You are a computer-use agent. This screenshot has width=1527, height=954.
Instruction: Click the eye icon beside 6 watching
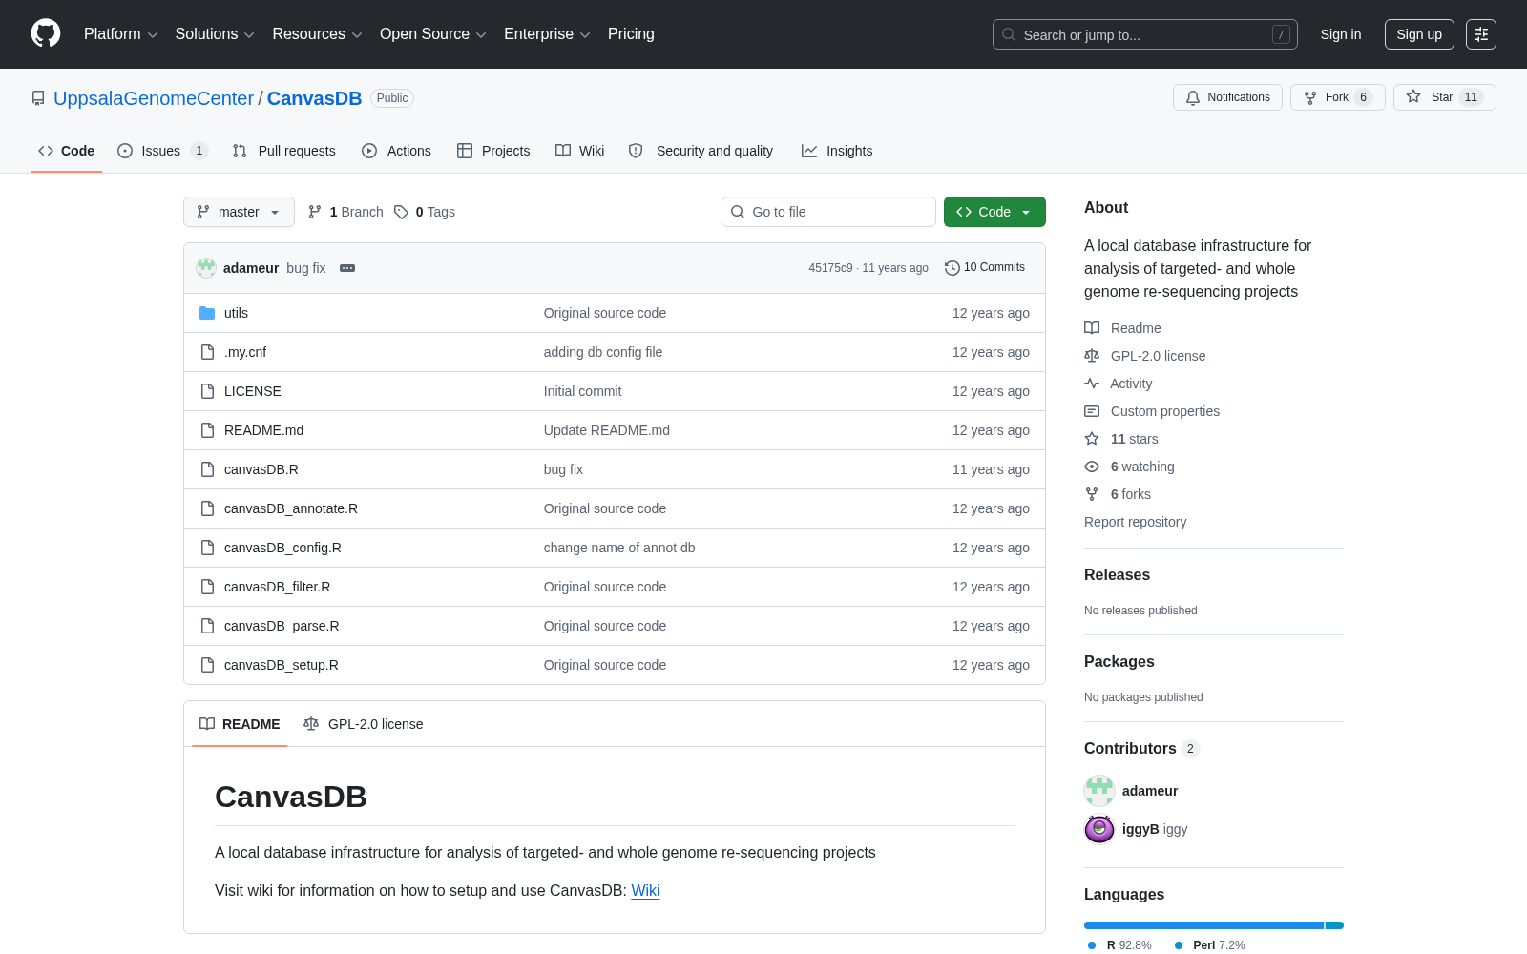pyautogui.click(x=1092, y=467)
